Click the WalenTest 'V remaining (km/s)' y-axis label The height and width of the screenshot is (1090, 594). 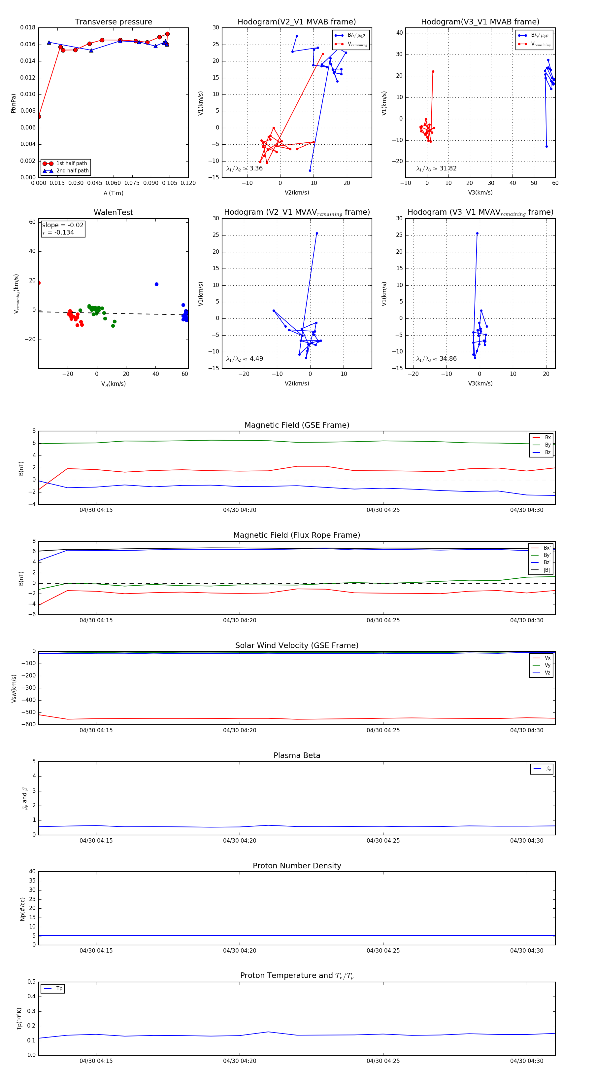tap(16, 294)
